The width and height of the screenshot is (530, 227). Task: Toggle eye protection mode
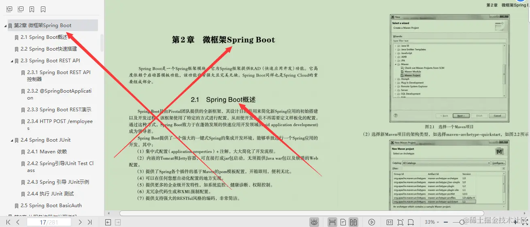tap(314, 222)
